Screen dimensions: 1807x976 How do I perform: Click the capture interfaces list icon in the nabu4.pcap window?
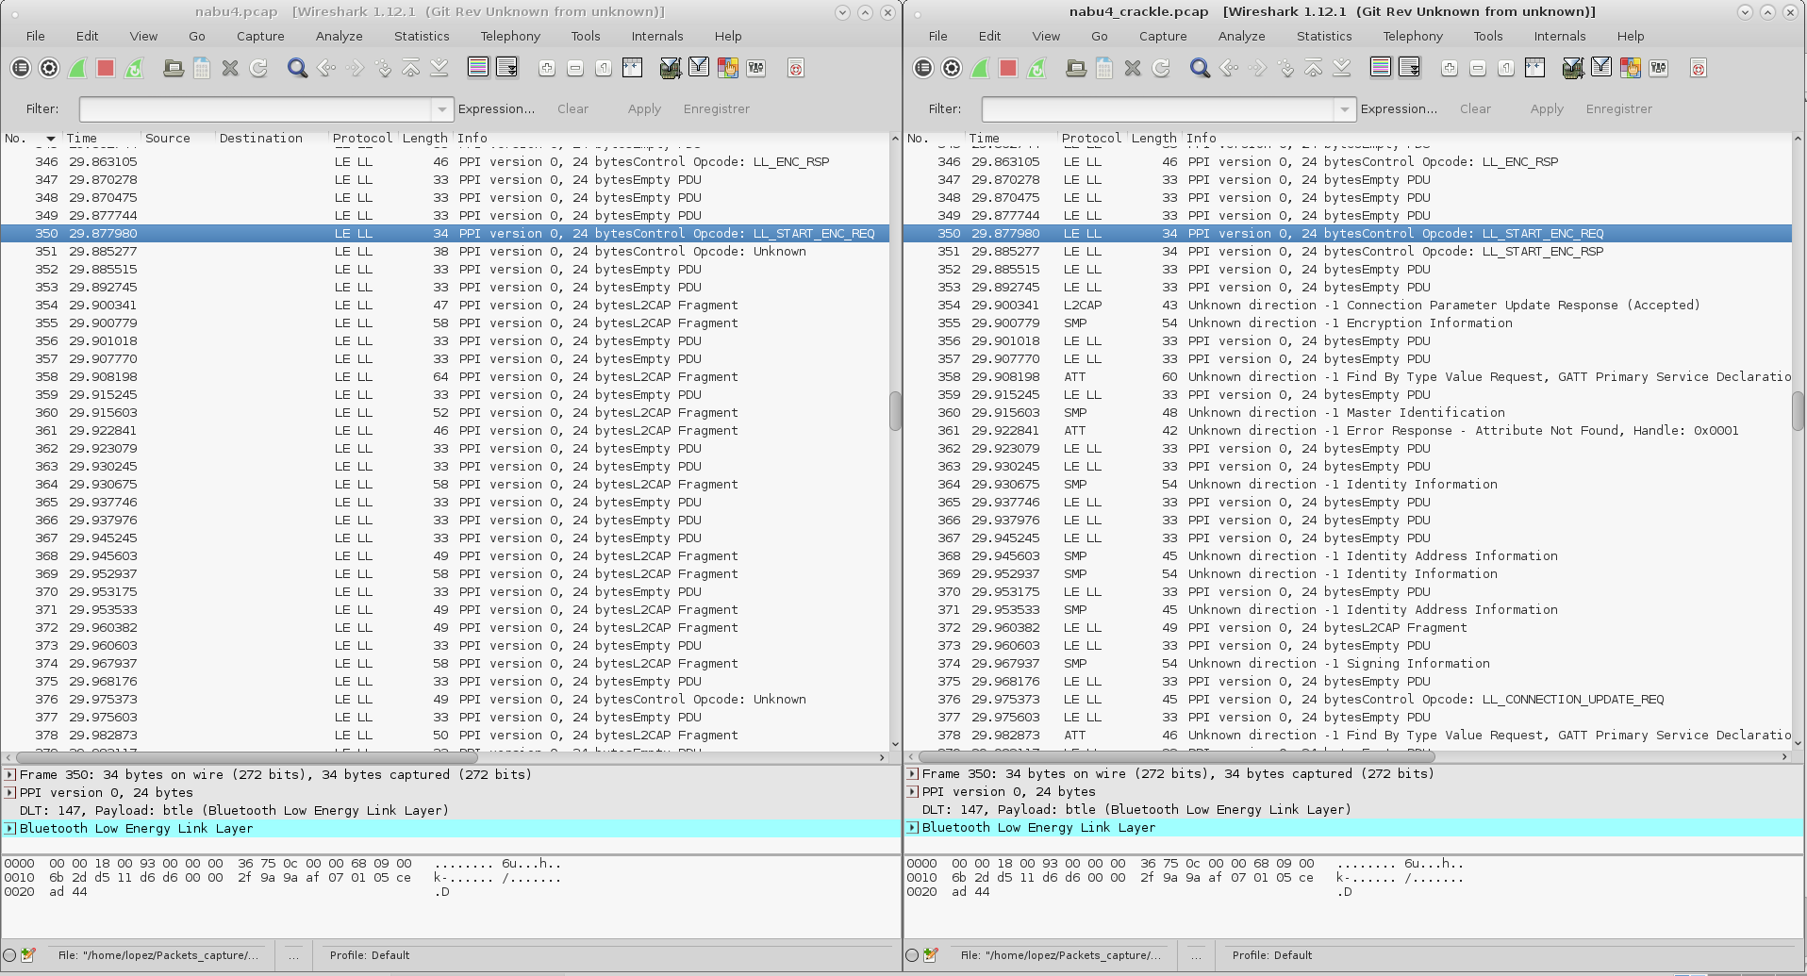click(21, 68)
